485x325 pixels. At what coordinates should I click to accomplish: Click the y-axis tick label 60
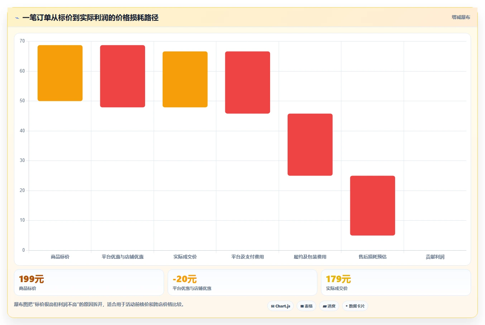point(22,71)
